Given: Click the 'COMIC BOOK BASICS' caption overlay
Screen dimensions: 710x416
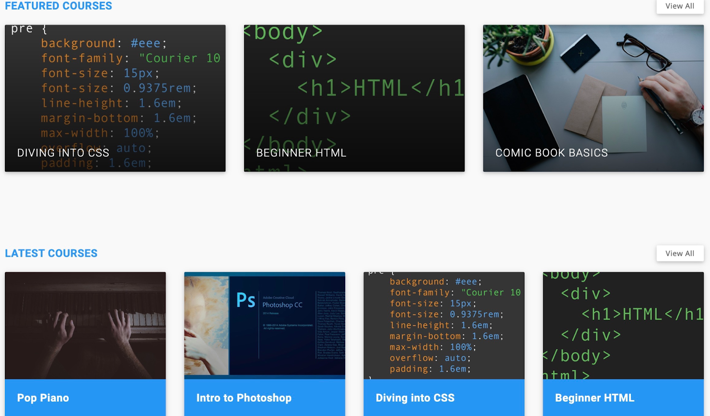Looking at the screenshot, I should click(x=552, y=153).
